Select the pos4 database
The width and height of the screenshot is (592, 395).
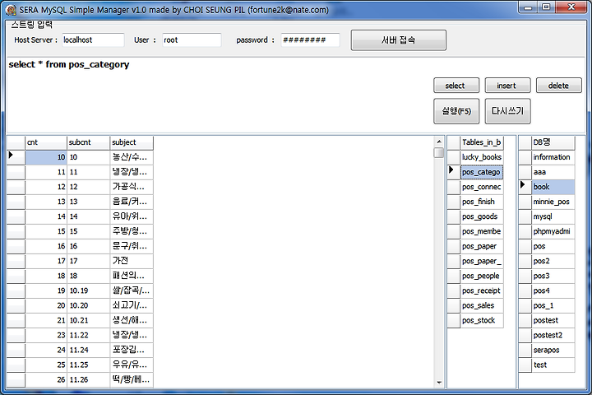[x=553, y=290]
